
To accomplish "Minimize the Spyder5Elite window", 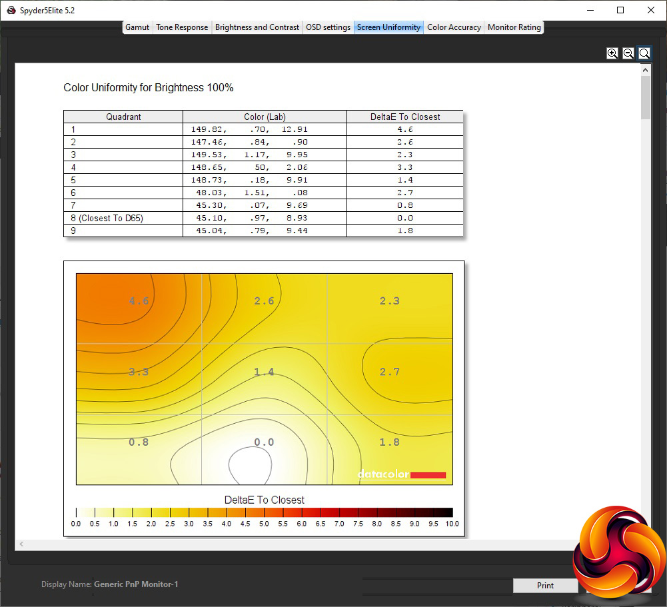I will click(590, 10).
